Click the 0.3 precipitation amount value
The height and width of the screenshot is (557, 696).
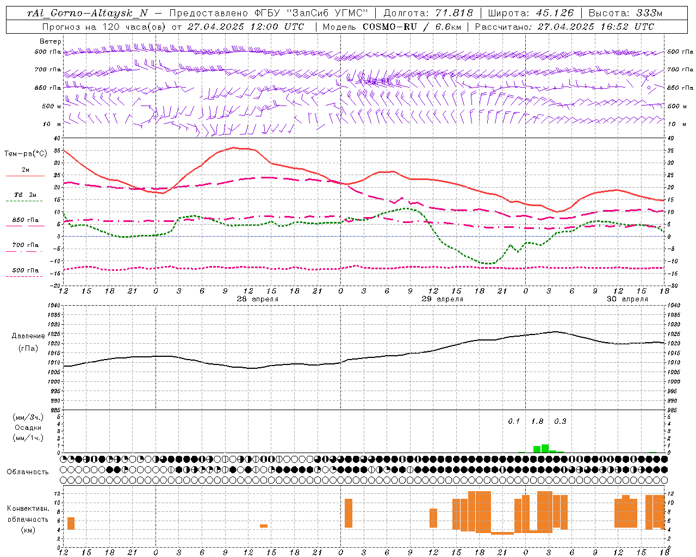coord(560,422)
